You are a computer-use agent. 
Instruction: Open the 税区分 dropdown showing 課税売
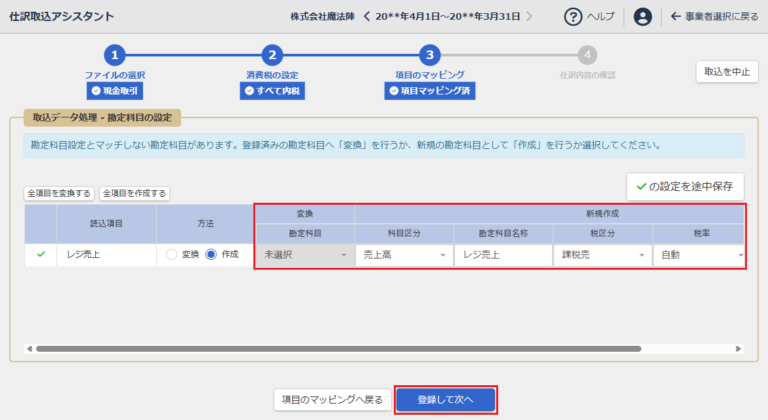click(x=602, y=255)
